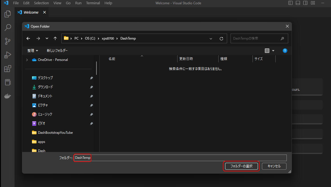The height and width of the screenshot is (187, 331).
Task: Open recent locations dropdown arrow
Action: click(x=47, y=38)
